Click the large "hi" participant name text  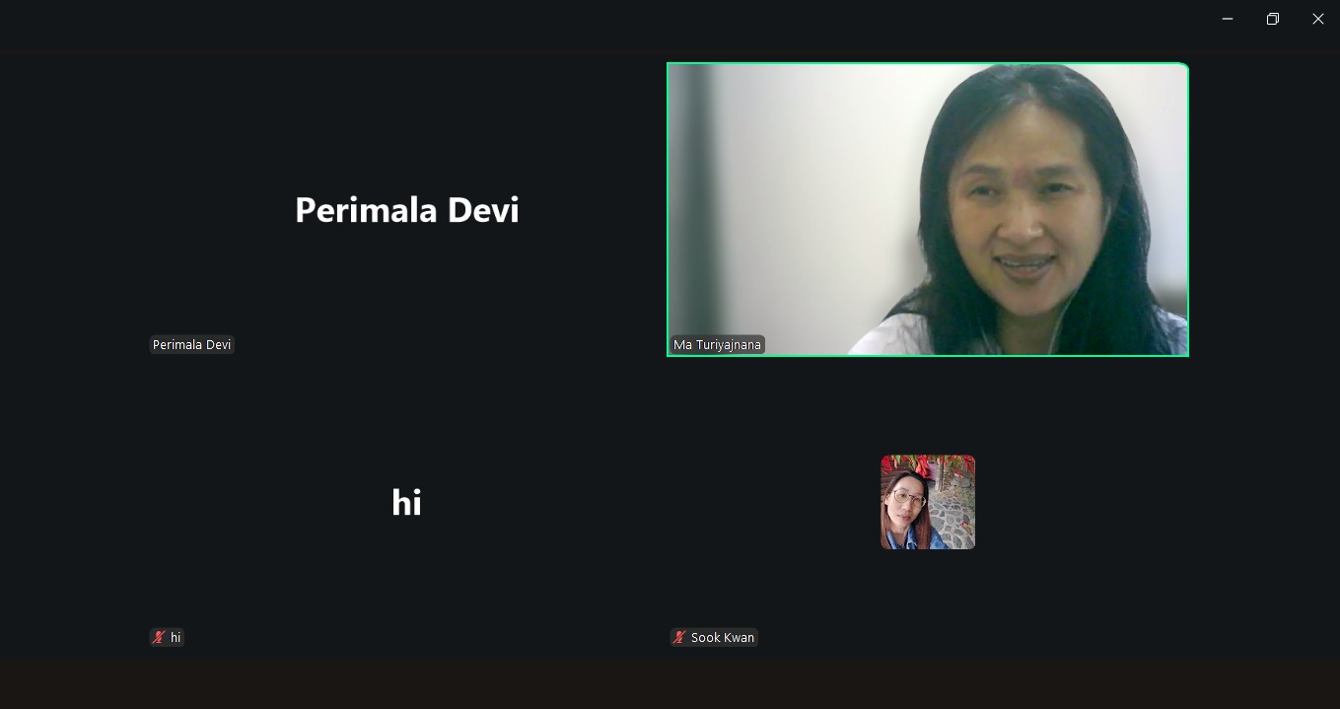(406, 503)
